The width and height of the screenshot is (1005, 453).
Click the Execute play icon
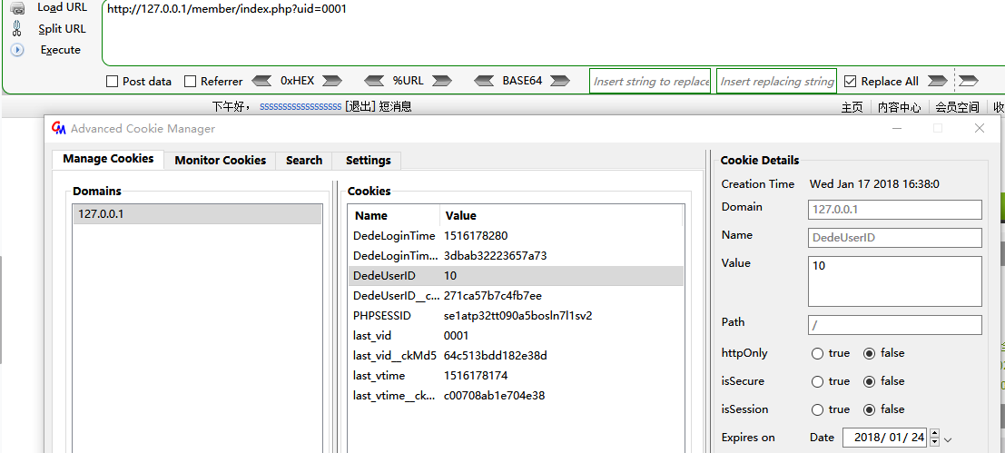17,49
